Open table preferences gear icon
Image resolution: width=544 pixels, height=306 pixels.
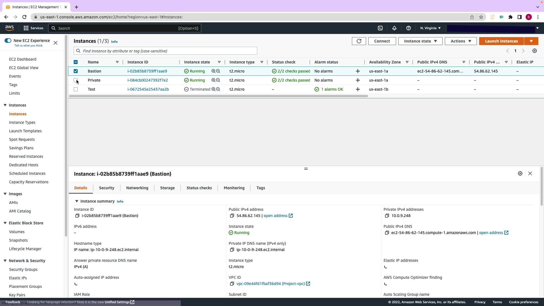tap(534, 51)
